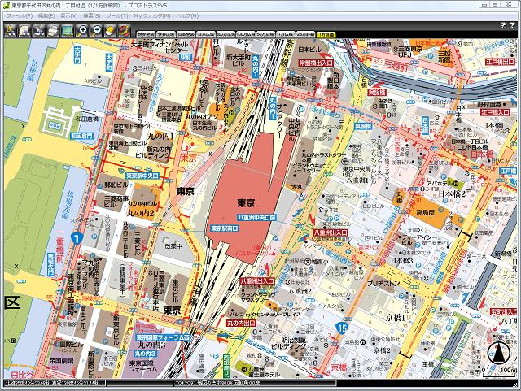Screen dimensions: 521x391
Task: Click the printer icon to print the map
Action: point(54,31)
